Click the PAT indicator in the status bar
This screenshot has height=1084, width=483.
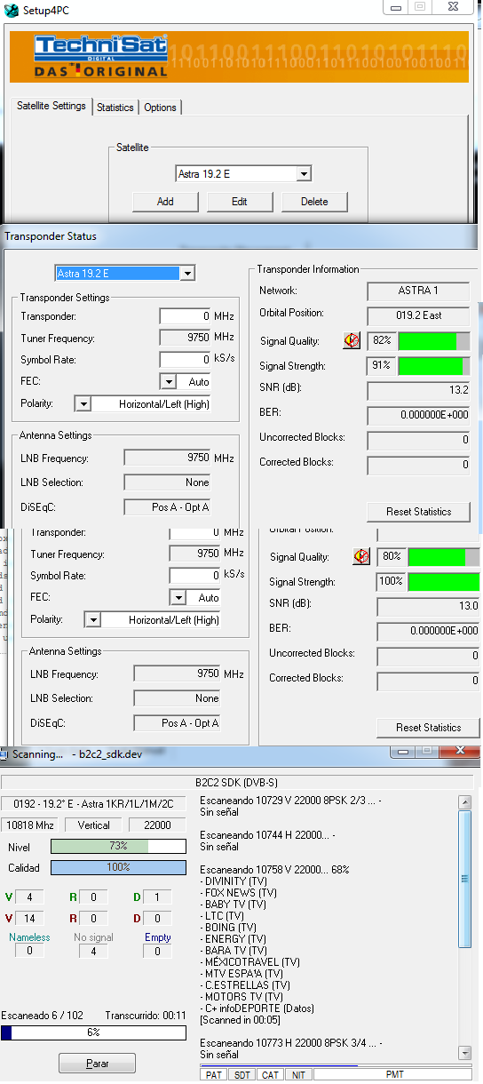214,1074
